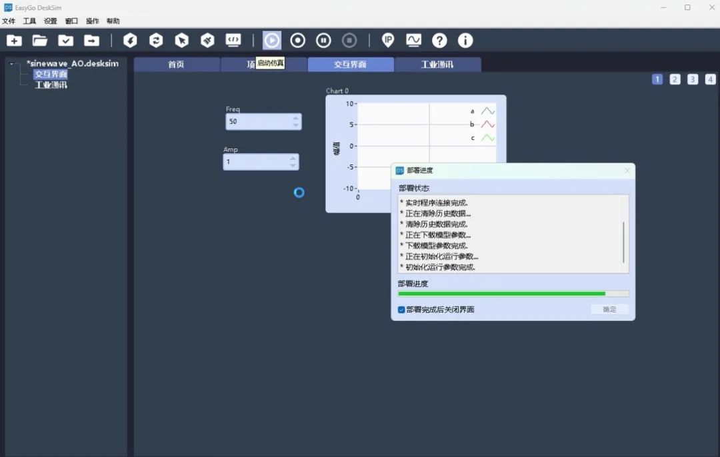The image size is (720, 457).
Task: Click the record button in toolbar
Action: pyautogui.click(x=297, y=41)
